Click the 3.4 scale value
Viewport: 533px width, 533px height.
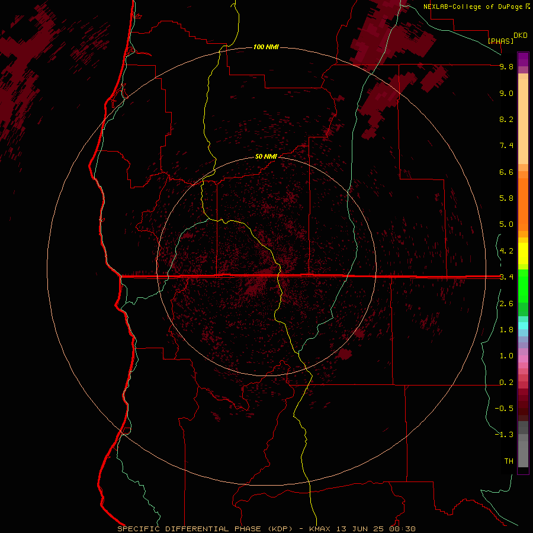coord(506,277)
